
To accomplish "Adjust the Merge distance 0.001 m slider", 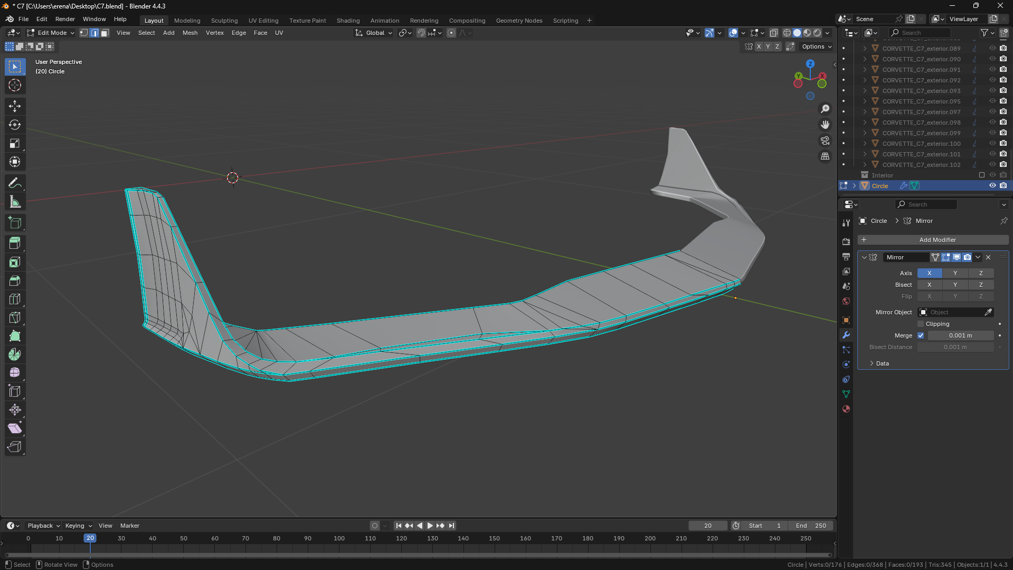I will point(961,335).
